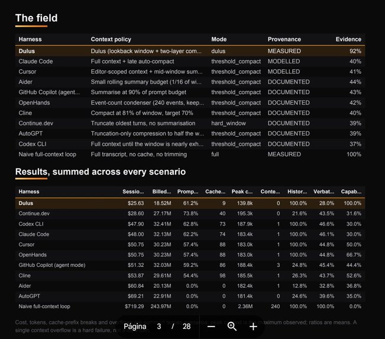Click 'Summarise at 90% of prompt budget'
385x339 pixels.
point(138,92)
